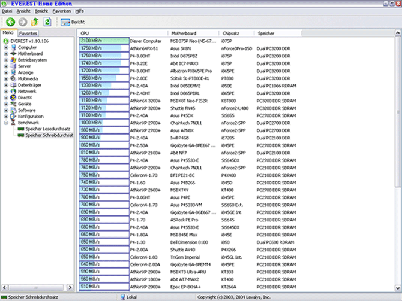
Task: Click the list scroll up arrow
Action: point(398,33)
